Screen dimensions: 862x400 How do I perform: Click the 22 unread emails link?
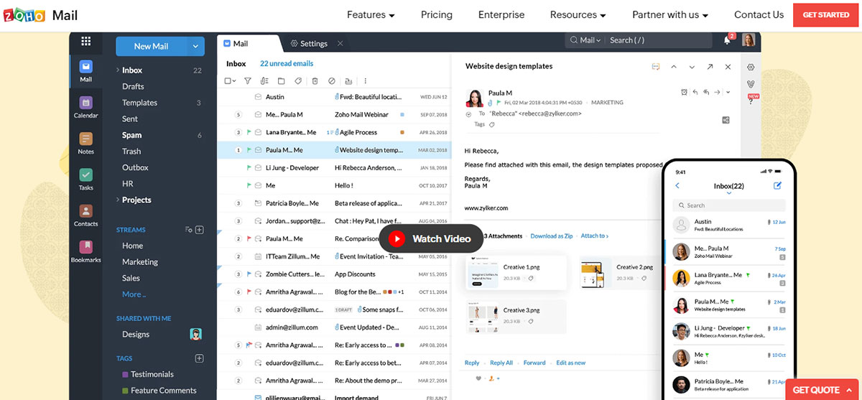point(287,63)
